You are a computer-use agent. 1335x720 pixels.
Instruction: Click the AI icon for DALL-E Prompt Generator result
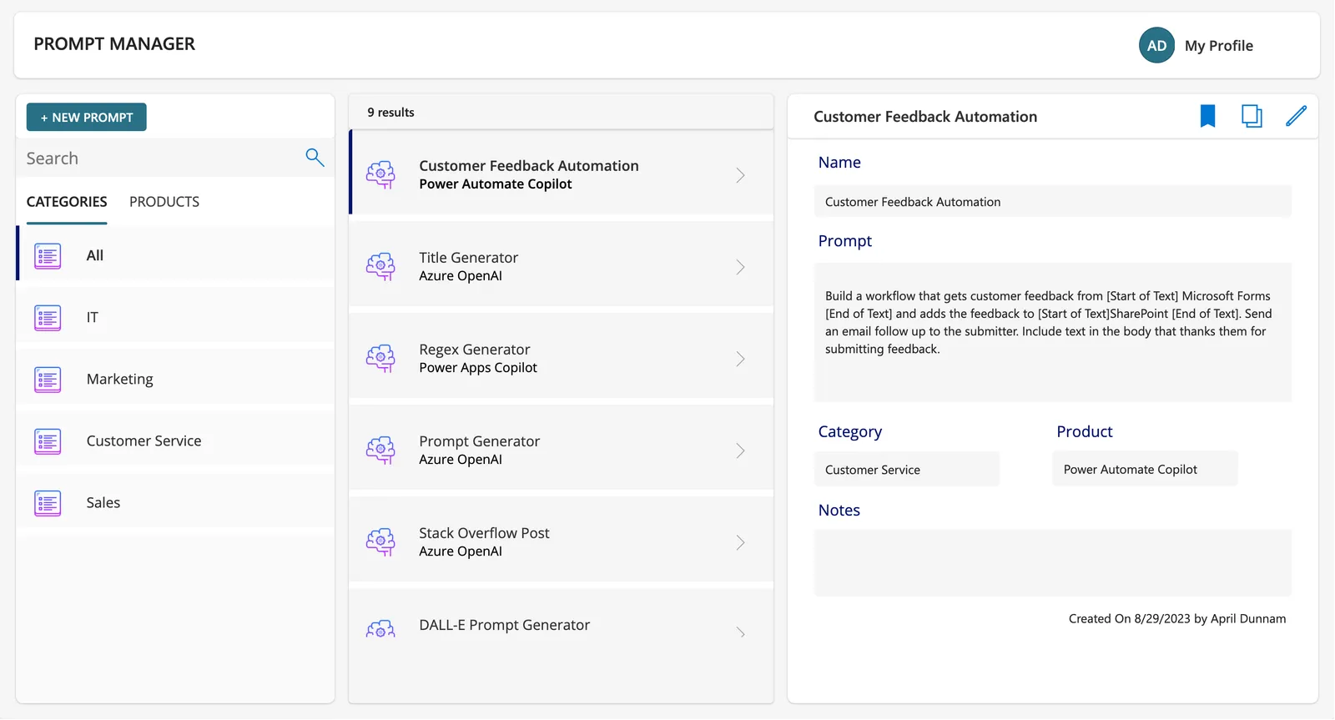380,630
